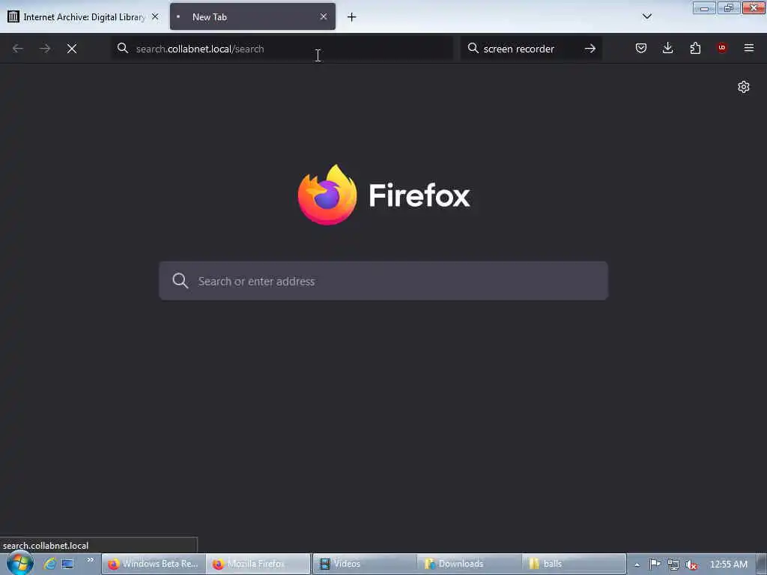Switch to Mozilla Firefox taskbar window
Viewport: 767px width, 575px height.
258,564
